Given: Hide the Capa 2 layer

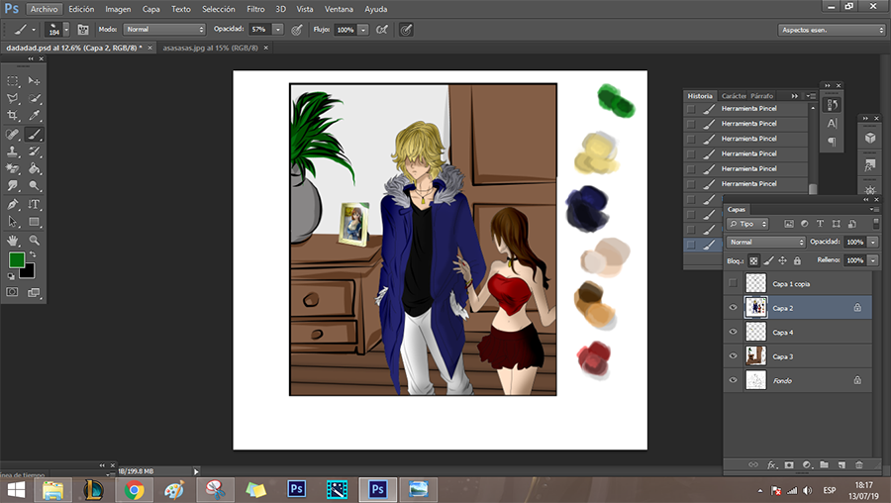Looking at the screenshot, I should [733, 308].
